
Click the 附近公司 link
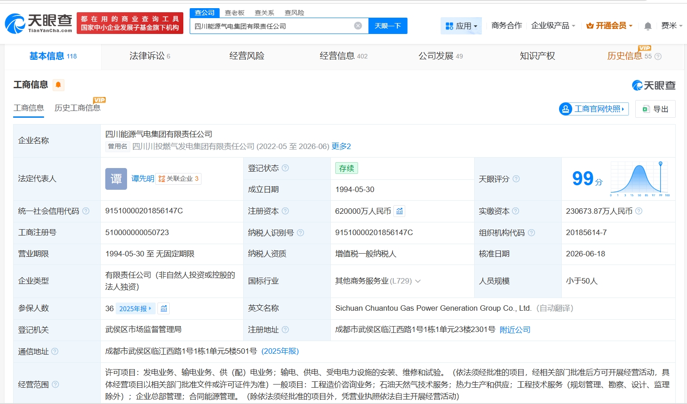[x=515, y=330]
